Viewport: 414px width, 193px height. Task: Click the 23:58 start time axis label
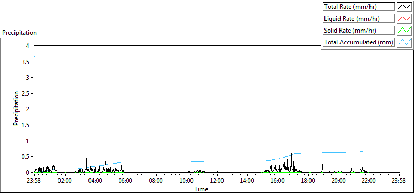[35, 181]
